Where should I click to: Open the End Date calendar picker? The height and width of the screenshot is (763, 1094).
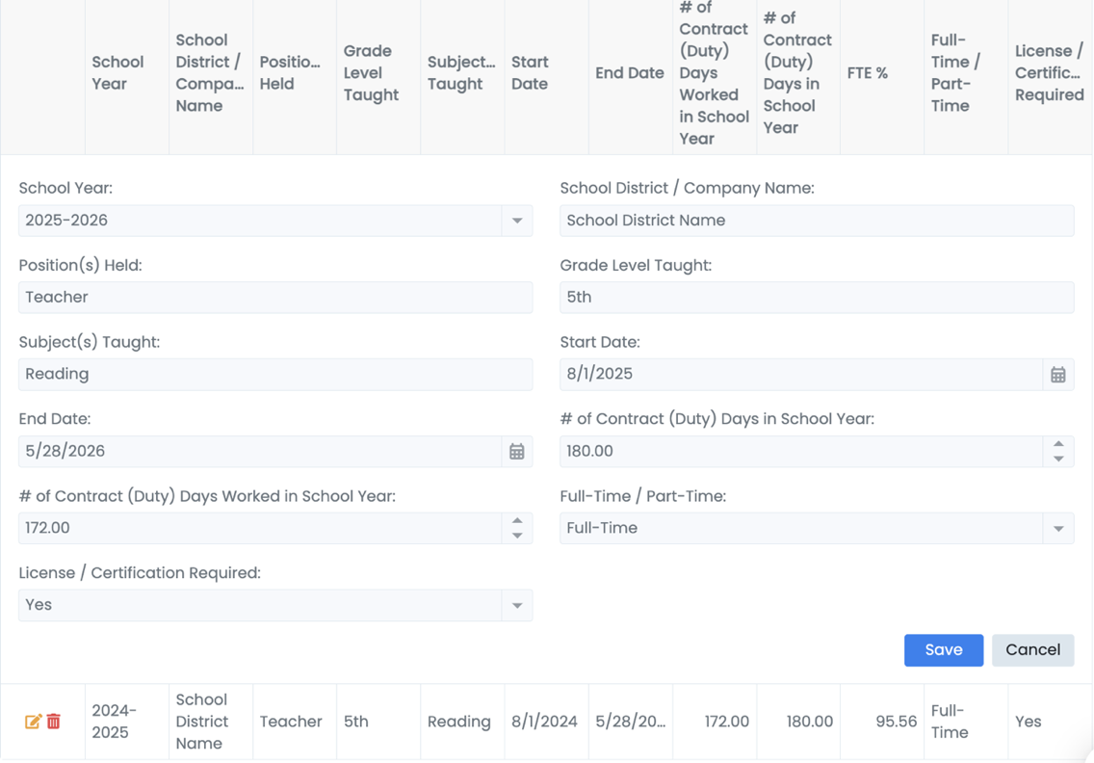point(516,452)
